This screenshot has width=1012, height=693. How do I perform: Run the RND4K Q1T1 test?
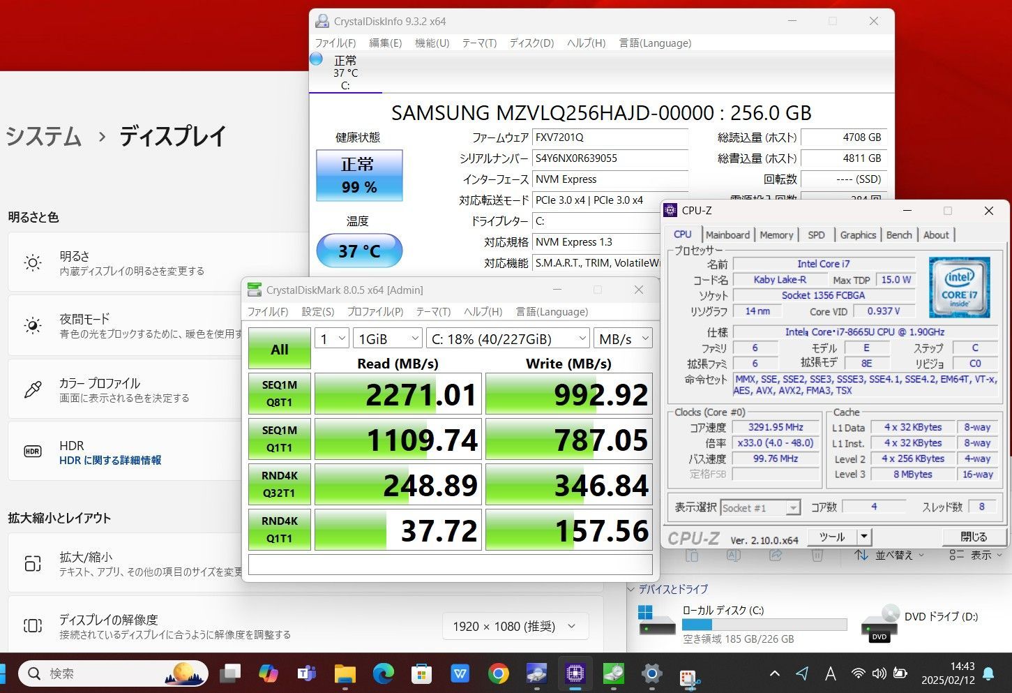tap(280, 530)
